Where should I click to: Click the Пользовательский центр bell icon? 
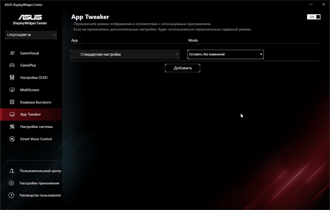coord(12,171)
